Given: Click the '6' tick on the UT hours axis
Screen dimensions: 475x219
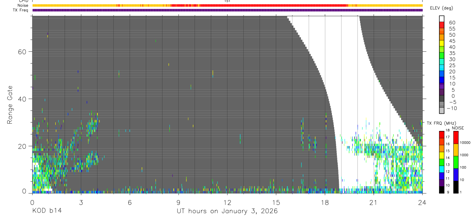Looking at the screenshot, I should point(130,202).
